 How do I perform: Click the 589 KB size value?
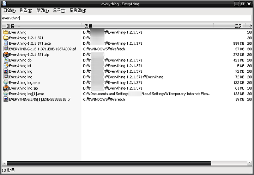pyautogui.click(x=238, y=43)
